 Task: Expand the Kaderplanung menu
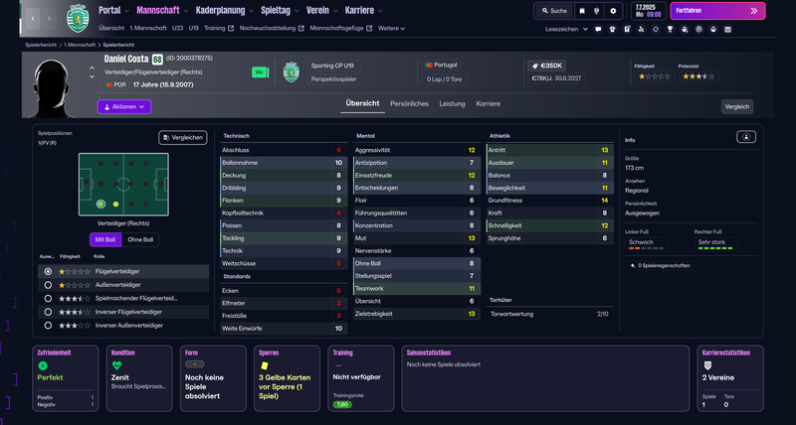click(x=225, y=10)
